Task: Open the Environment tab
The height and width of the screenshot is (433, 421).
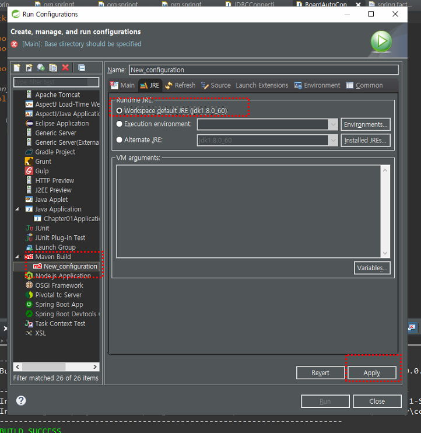Action: [317, 85]
